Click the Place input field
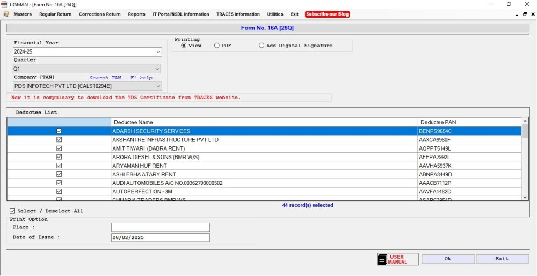The height and width of the screenshot is (276, 537). tap(160, 227)
